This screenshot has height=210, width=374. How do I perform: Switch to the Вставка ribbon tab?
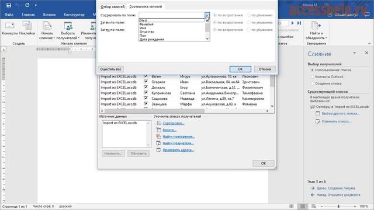pos(49,15)
